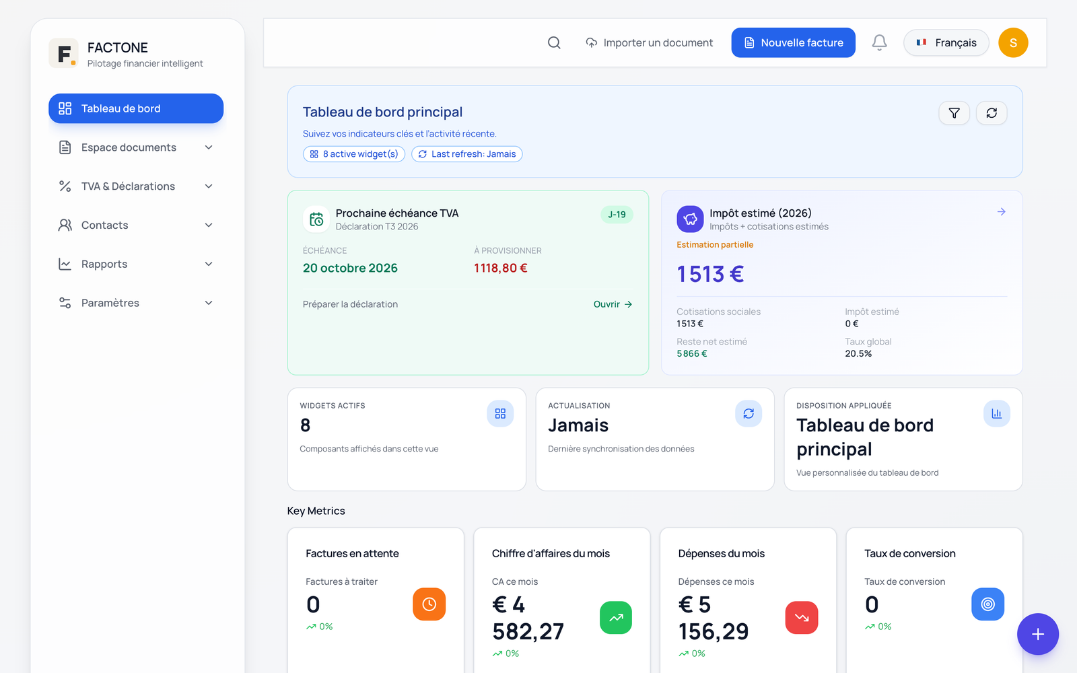Click the Estimation partielle label
Image resolution: width=1077 pixels, height=673 pixels.
click(x=715, y=245)
